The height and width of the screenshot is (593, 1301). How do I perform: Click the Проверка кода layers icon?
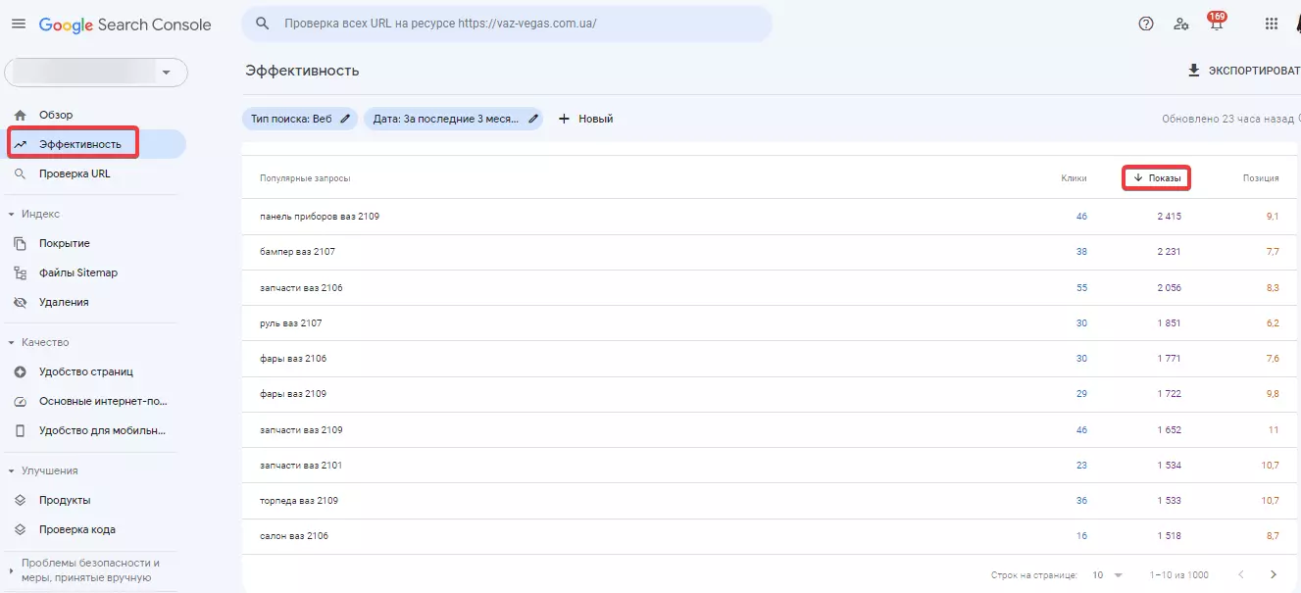[20, 529]
